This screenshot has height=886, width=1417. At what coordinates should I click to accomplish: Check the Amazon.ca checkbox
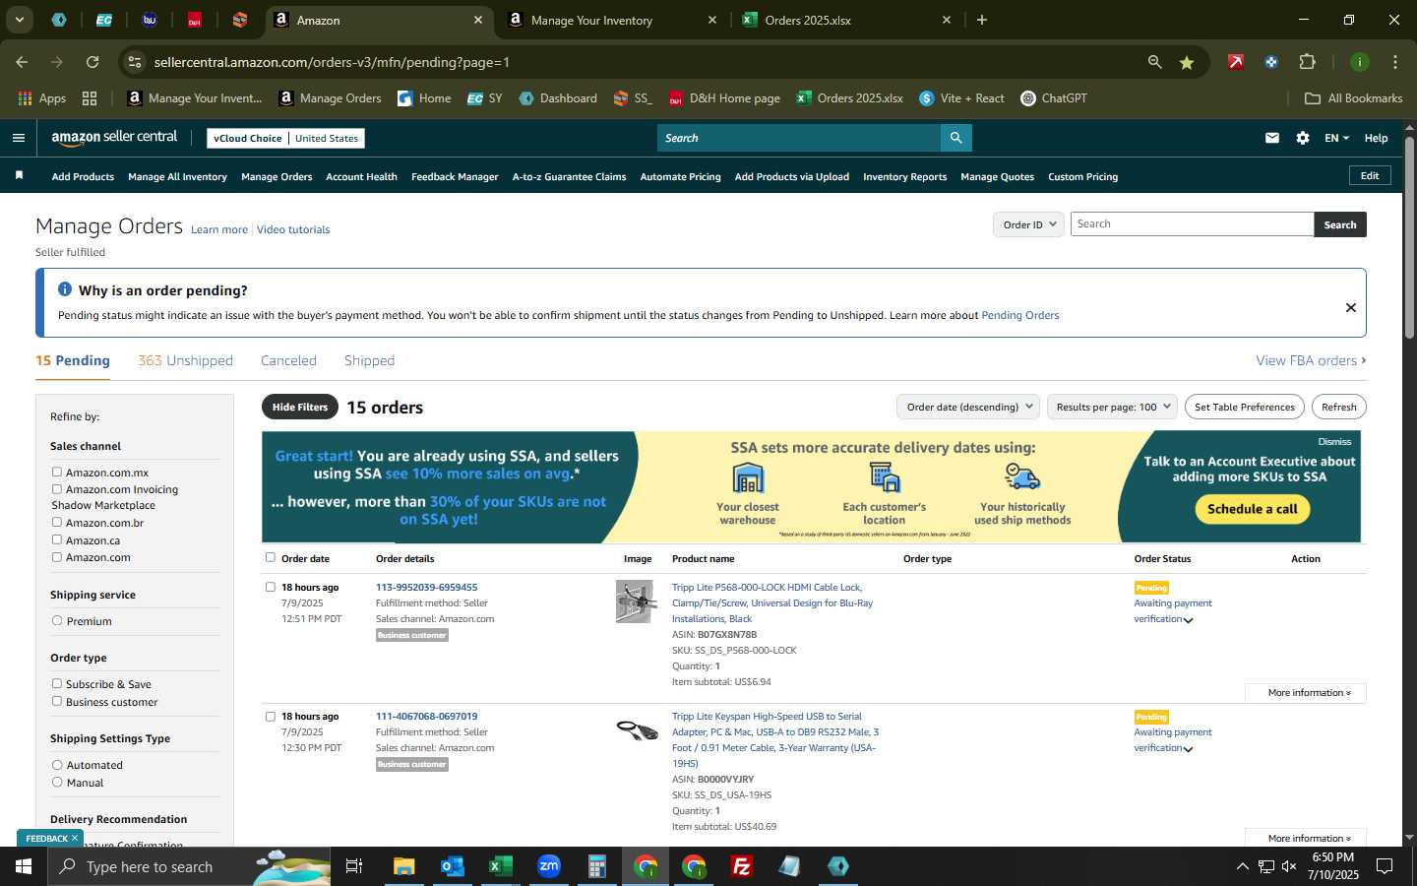[x=57, y=539]
